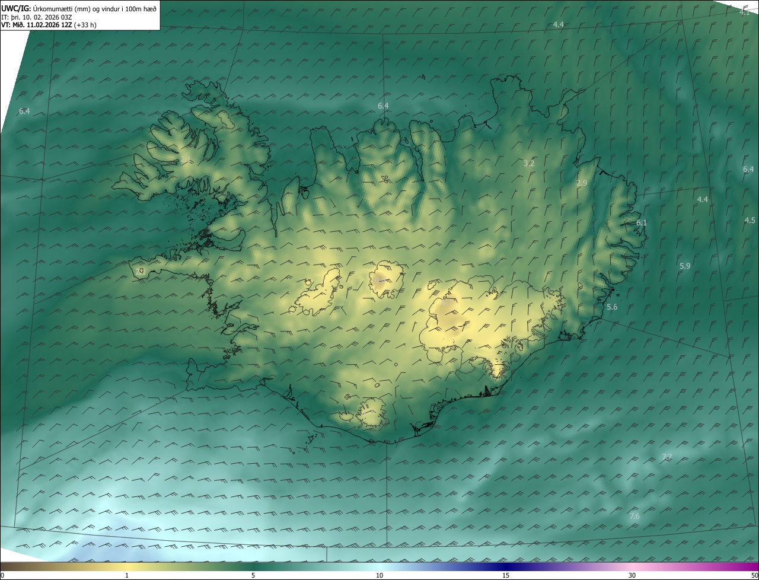Click the 7.7 value label over the sea
Screen dimensions: 759x580
coord(667,457)
